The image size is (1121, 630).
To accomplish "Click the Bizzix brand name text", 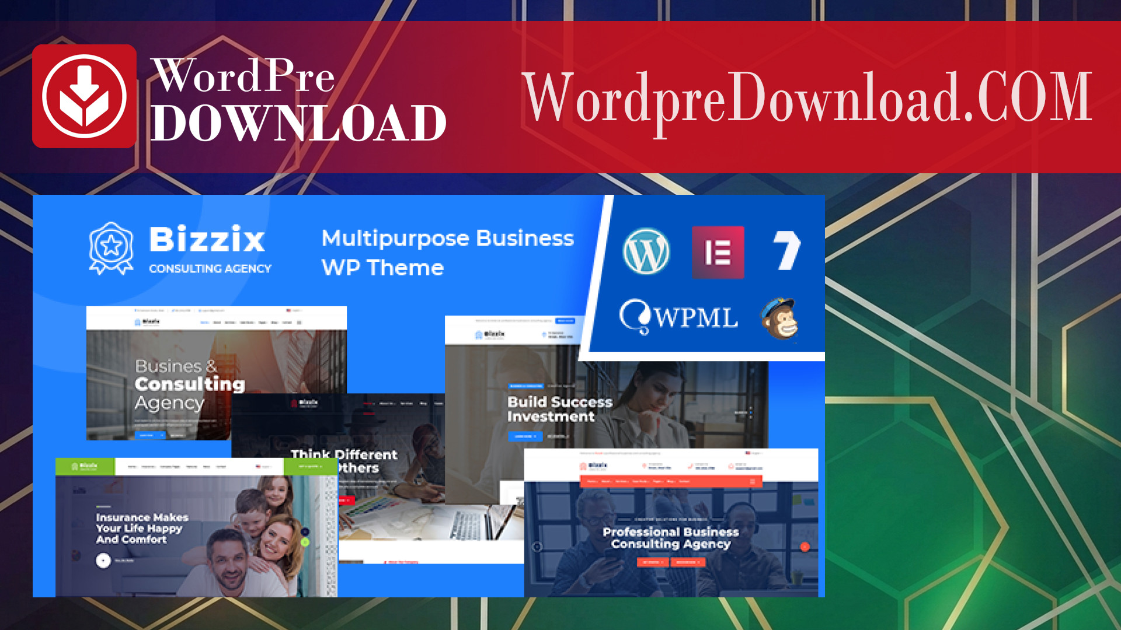I will pos(207,239).
